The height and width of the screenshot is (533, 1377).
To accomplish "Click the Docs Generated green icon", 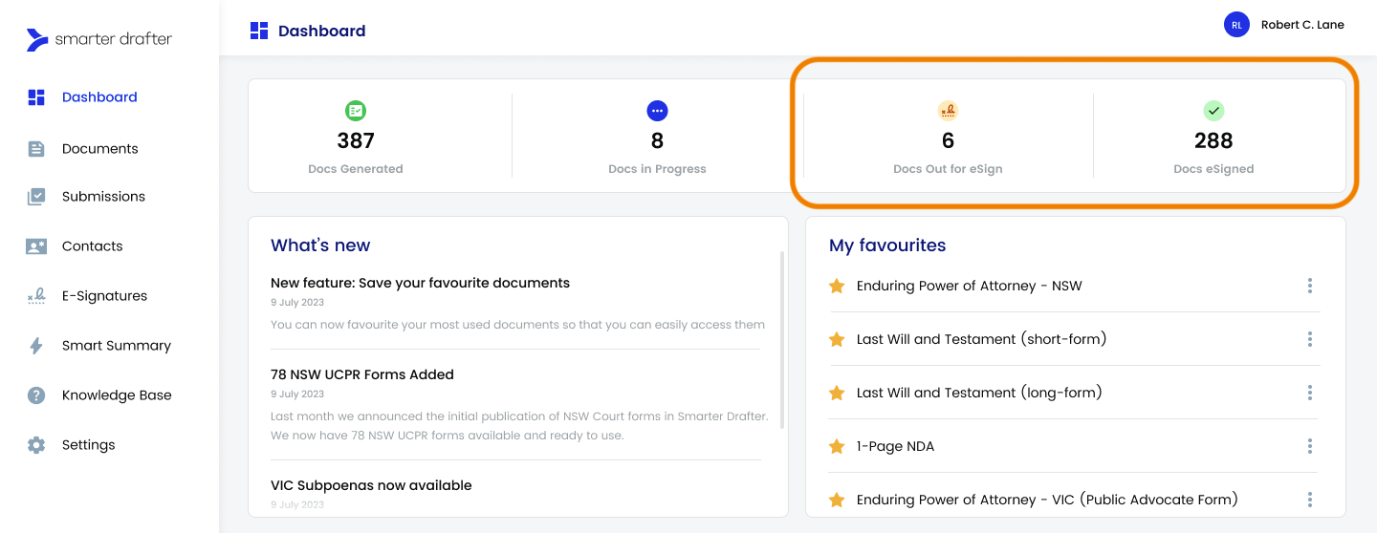I will pyautogui.click(x=356, y=111).
